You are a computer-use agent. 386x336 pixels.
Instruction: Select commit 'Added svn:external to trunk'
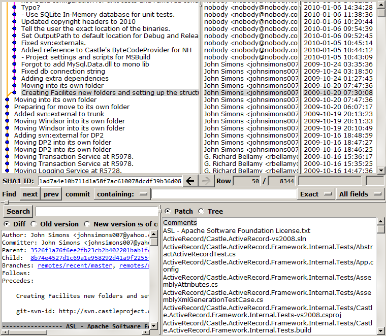(x=59, y=114)
